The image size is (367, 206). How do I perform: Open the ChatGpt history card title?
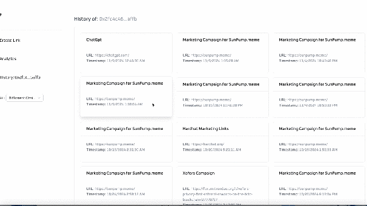(94, 39)
